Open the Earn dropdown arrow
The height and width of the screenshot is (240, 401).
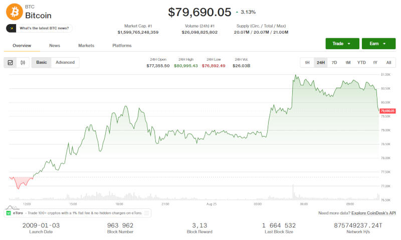[384, 44]
